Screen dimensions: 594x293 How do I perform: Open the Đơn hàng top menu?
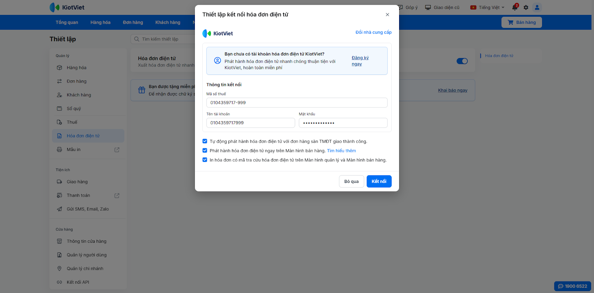(x=133, y=22)
